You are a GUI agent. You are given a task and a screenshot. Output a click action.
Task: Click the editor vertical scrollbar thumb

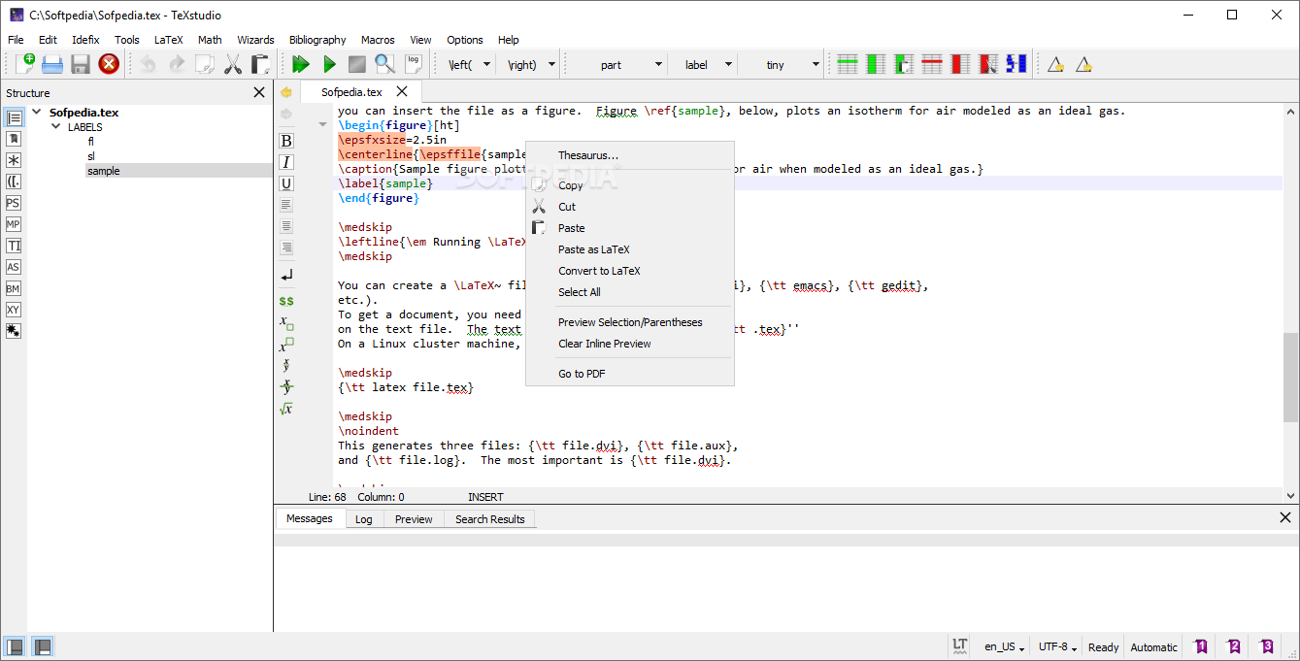(x=1290, y=378)
